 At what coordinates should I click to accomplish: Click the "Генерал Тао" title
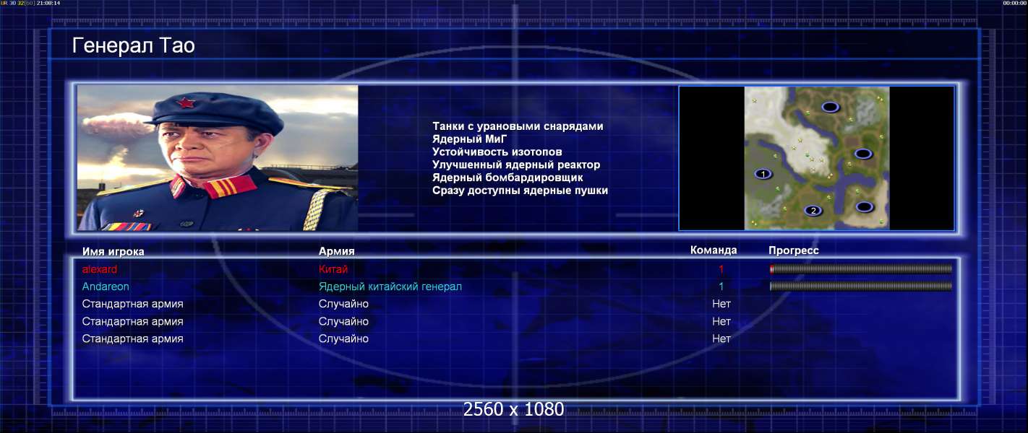coord(134,46)
